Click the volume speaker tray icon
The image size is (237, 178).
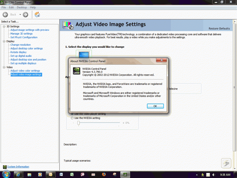(x=214, y=175)
